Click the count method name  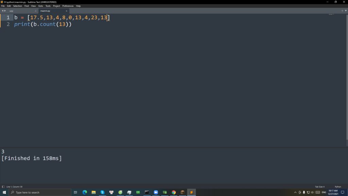click(x=48, y=24)
